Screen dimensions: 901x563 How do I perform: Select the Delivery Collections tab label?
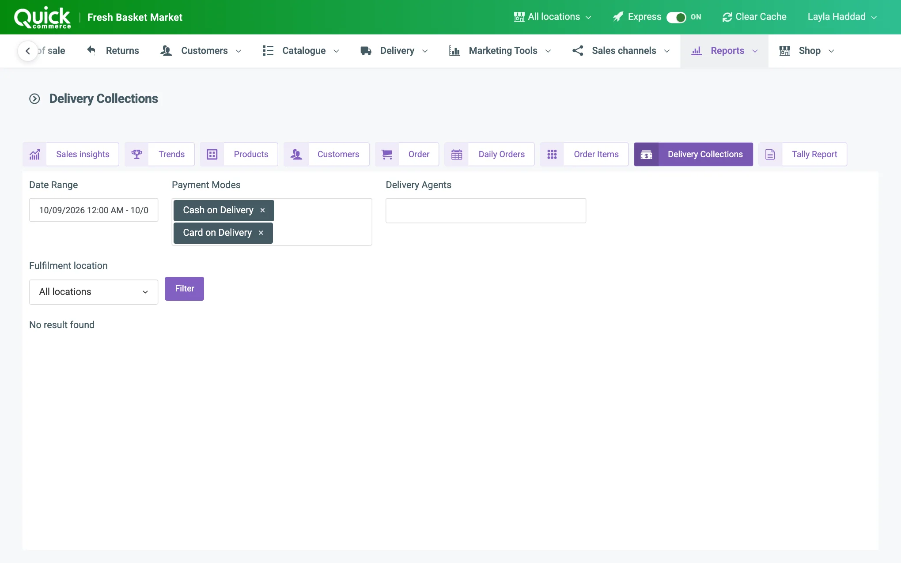[705, 154]
